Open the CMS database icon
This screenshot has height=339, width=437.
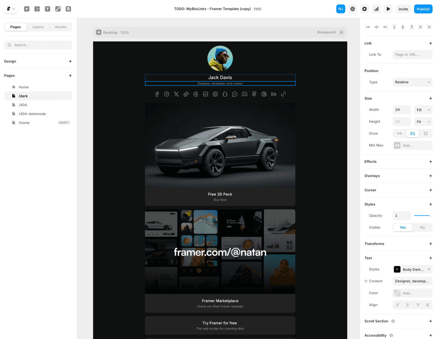(x=68, y=9)
